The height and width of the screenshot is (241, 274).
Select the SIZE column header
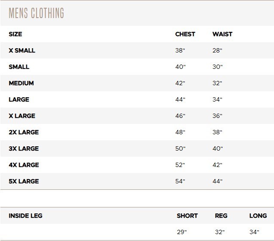tap(15, 34)
